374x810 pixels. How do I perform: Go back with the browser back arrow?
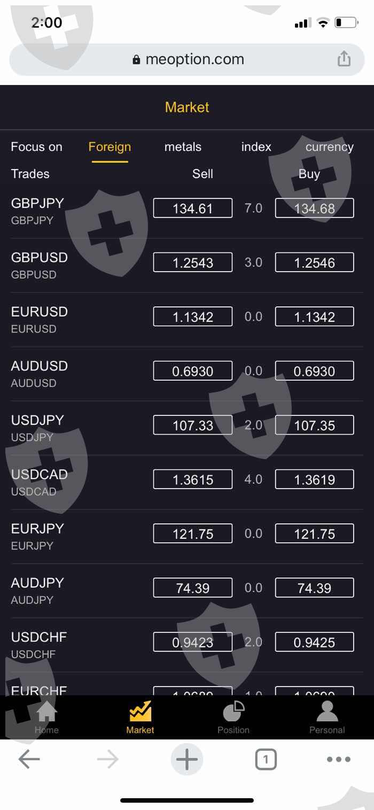tap(29, 759)
